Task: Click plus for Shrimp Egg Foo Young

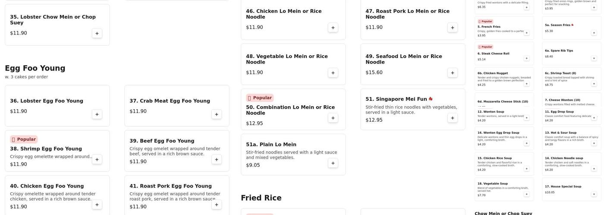Action: 97,160
